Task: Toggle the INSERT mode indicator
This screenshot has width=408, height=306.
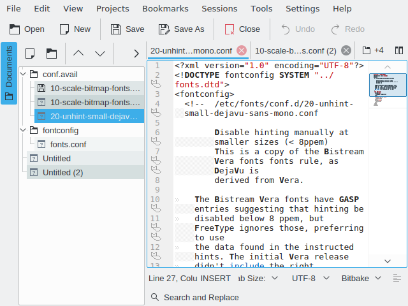Action: [215, 279]
